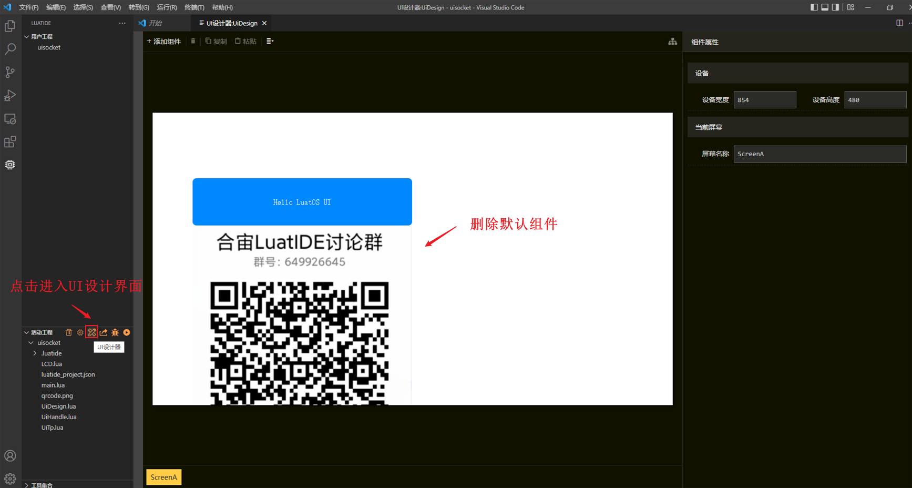Switch to UI设计器:UiDesign tab

tap(231, 23)
